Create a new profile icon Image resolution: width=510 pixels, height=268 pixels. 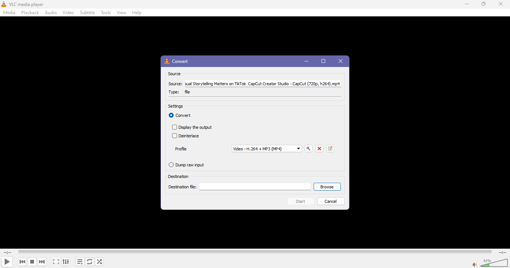330,149
